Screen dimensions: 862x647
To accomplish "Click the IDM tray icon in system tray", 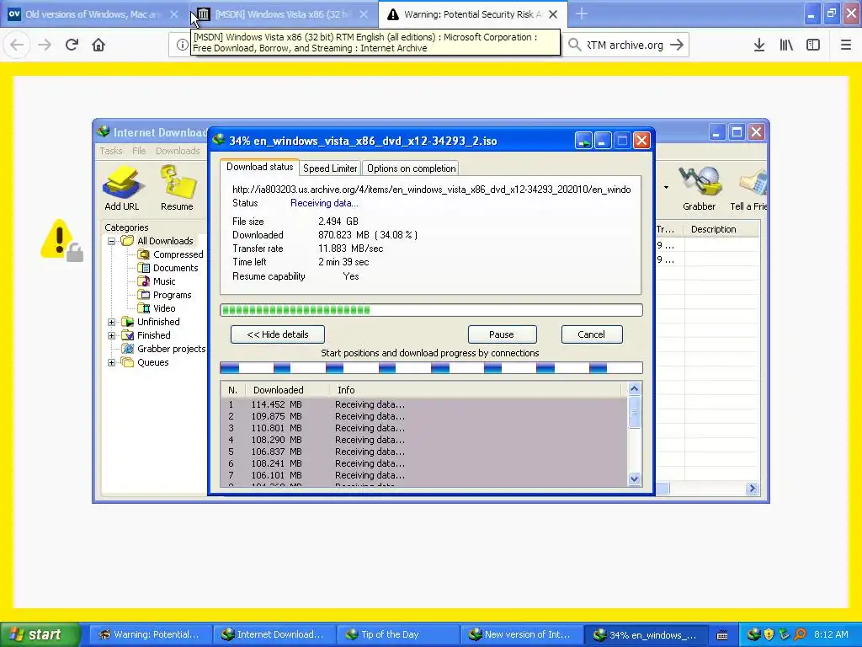I will 753,634.
